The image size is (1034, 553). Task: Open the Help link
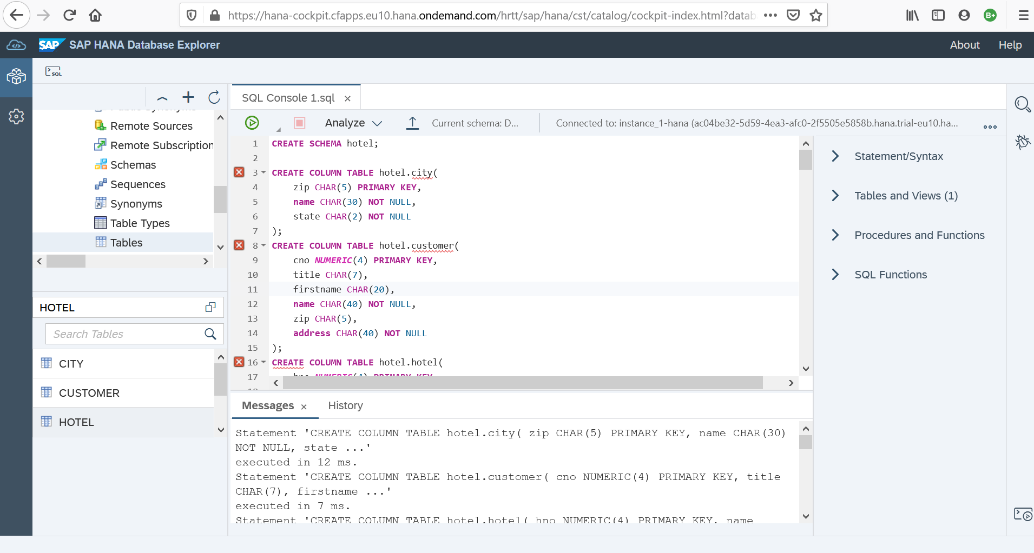(x=1010, y=45)
